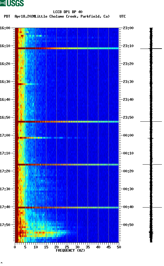Click the USGS logo
The image size is (164, 266).
[x=12, y=3]
